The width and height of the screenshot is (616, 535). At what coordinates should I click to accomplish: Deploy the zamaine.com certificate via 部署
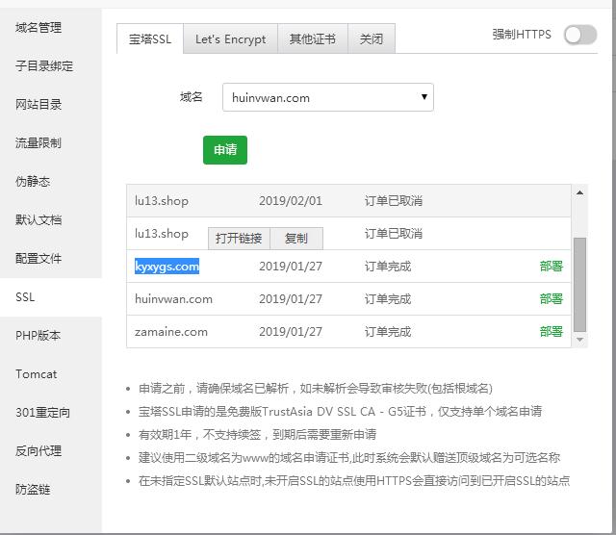[552, 332]
